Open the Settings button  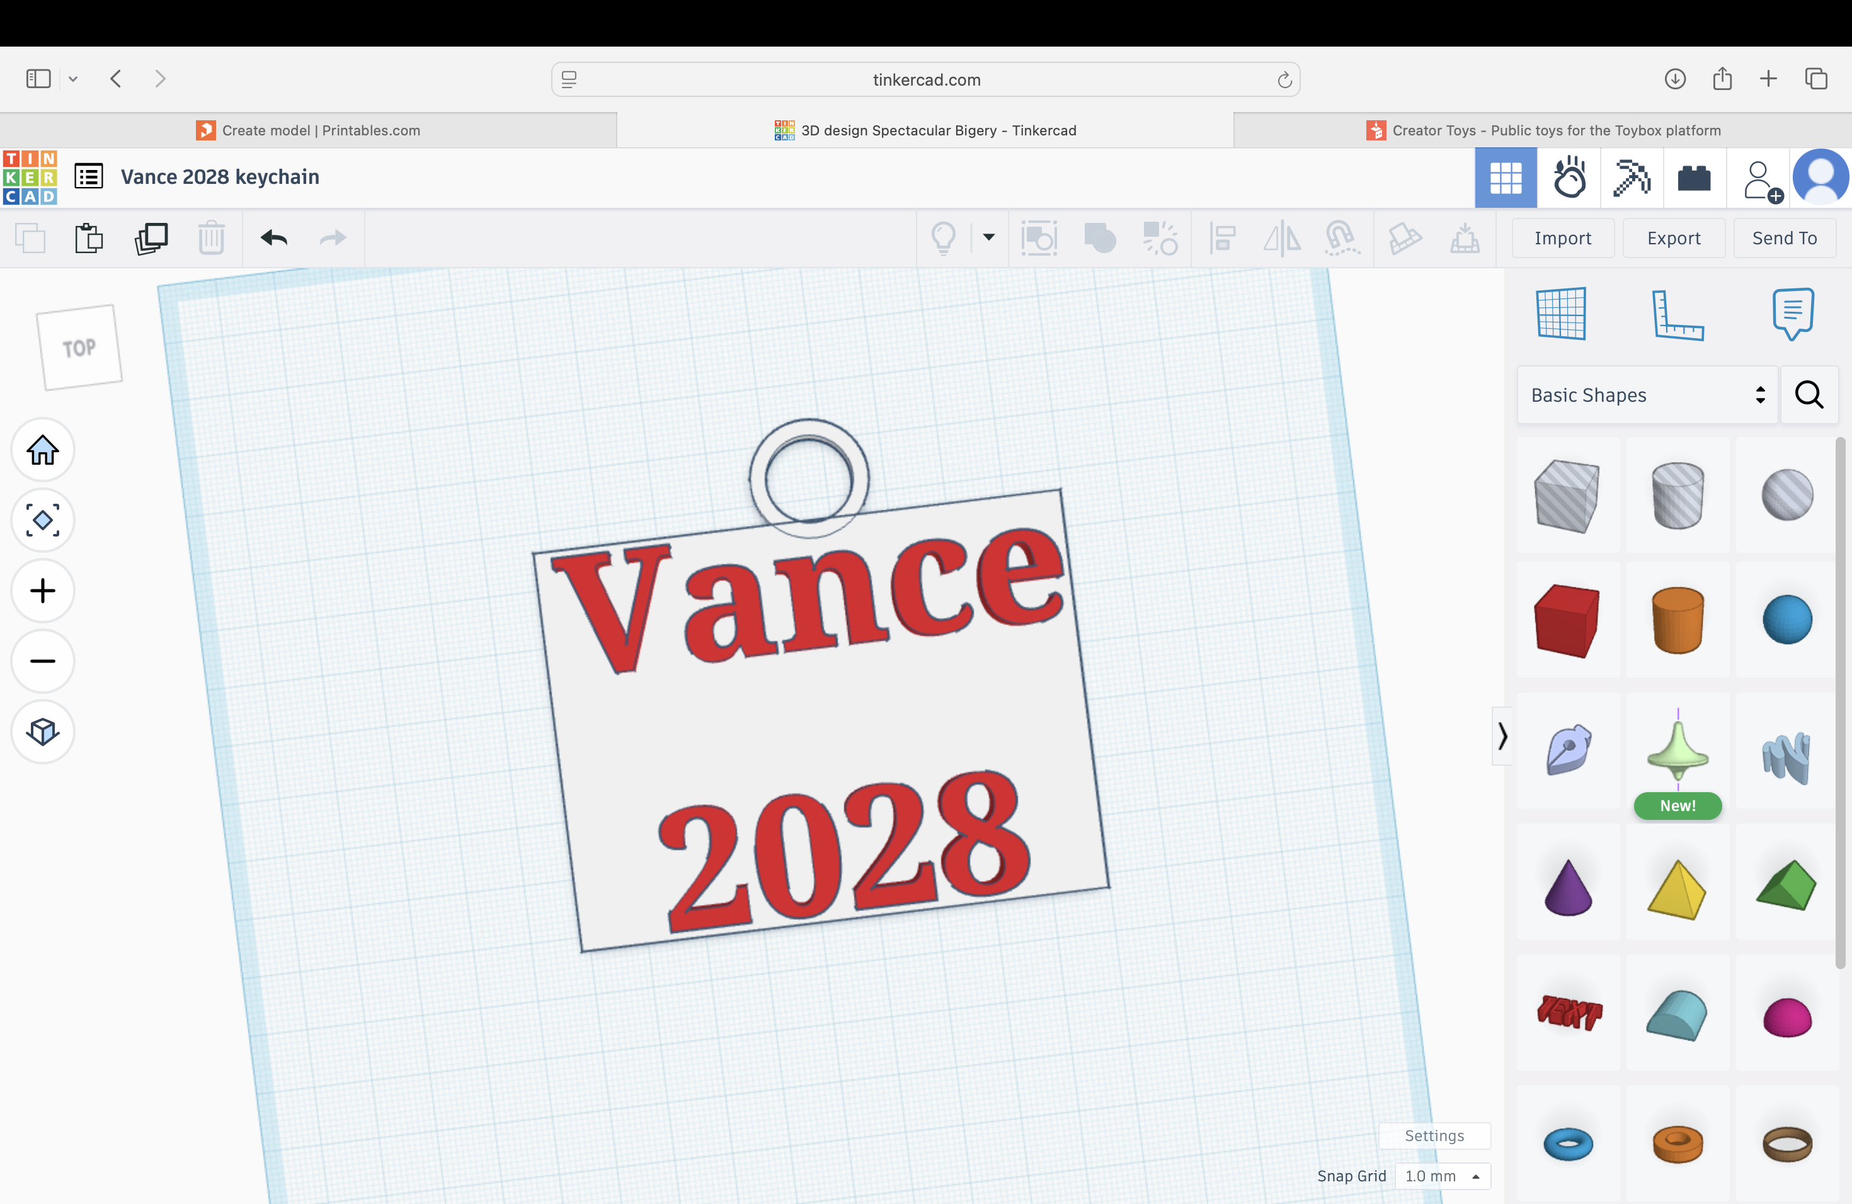click(x=1434, y=1135)
